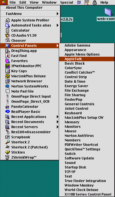115x197 pixels.
Task: Expand Recent Documents submenu arrow
Action: (58, 122)
